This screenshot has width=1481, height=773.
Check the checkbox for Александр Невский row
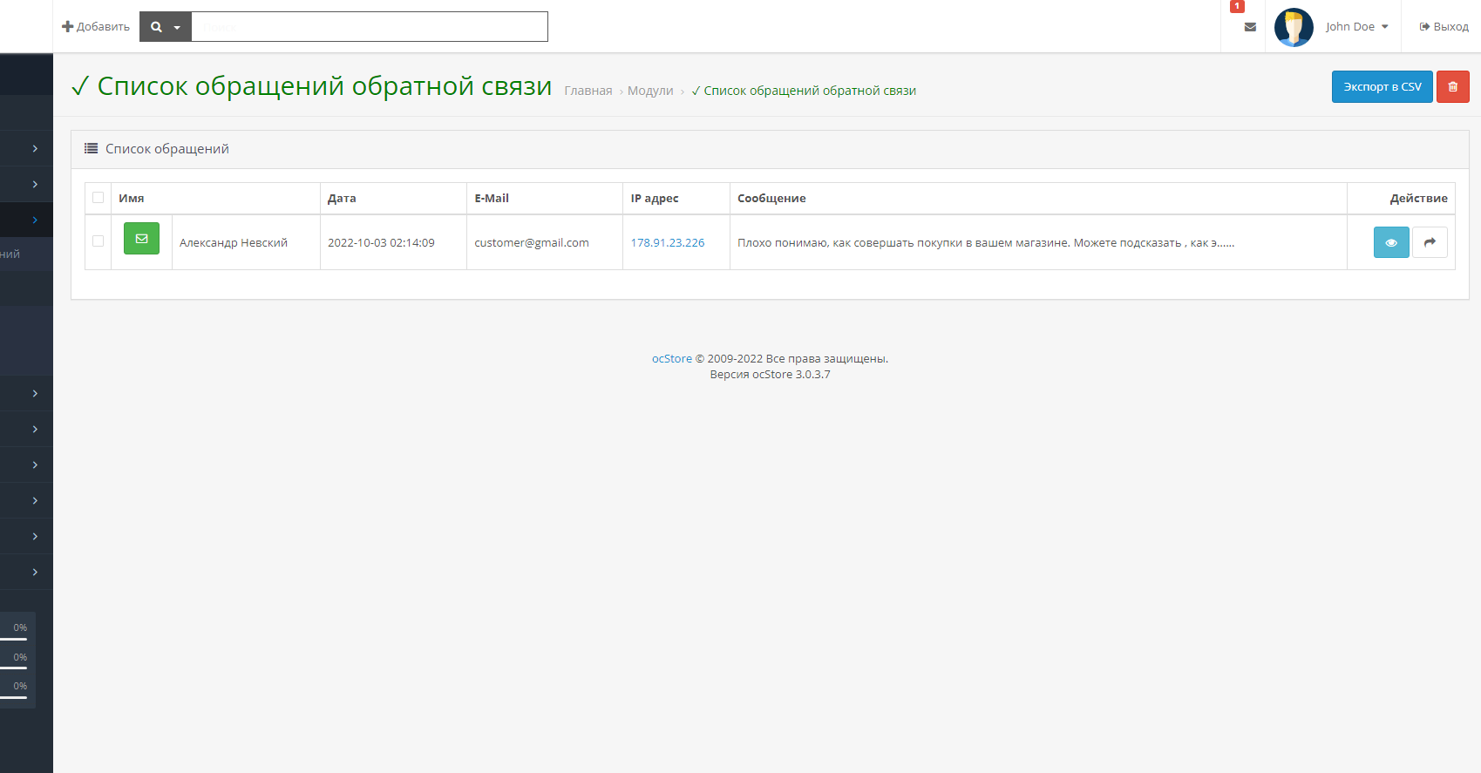coord(98,241)
